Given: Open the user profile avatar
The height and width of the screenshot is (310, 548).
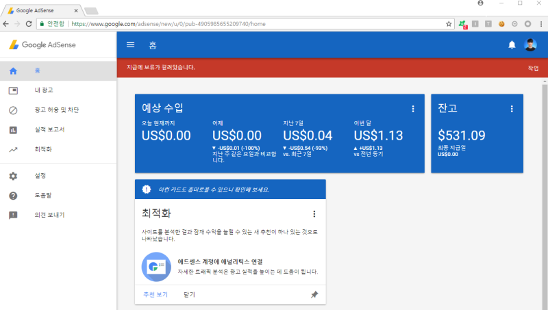Looking at the screenshot, I should 530,44.
